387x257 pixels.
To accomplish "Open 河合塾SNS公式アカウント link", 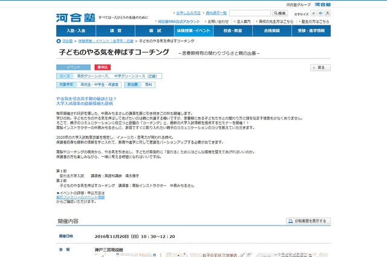I will (x=179, y=22).
